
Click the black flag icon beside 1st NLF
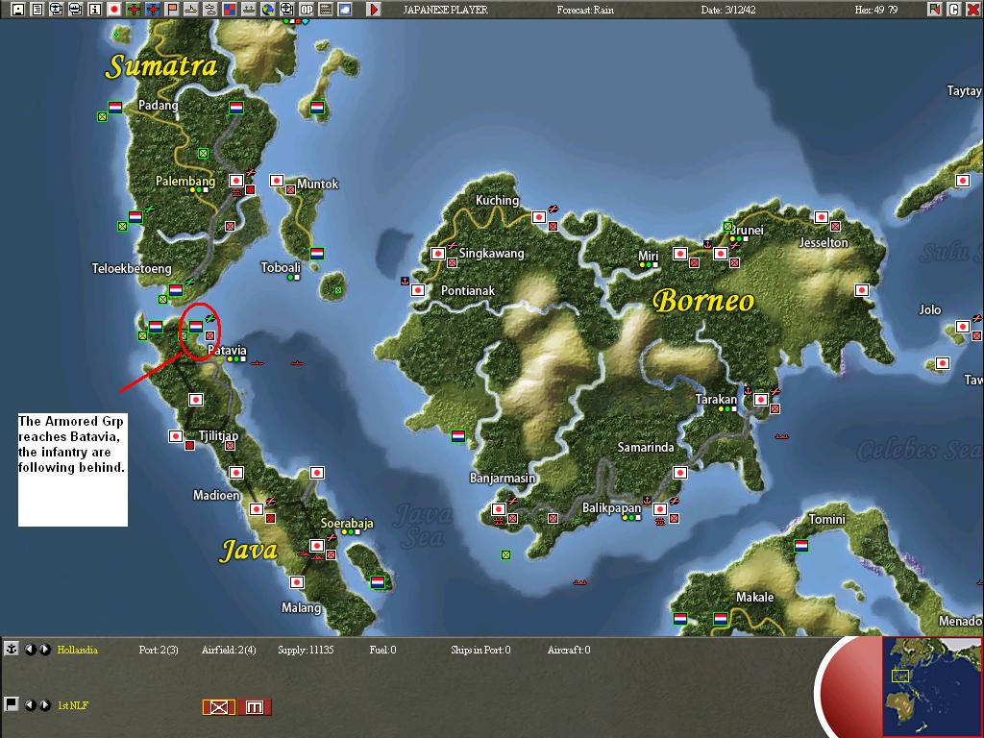click(12, 704)
